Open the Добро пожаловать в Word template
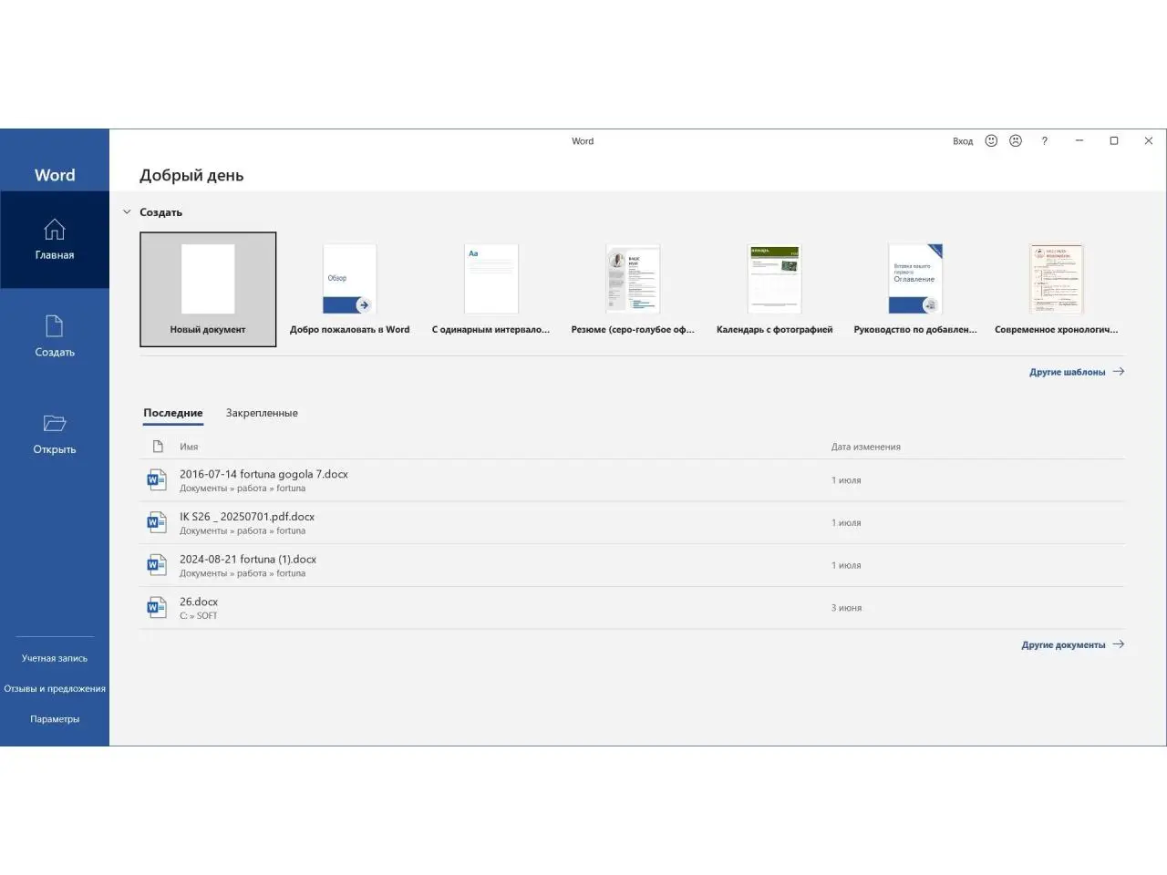The image size is (1167, 875). (x=350, y=289)
